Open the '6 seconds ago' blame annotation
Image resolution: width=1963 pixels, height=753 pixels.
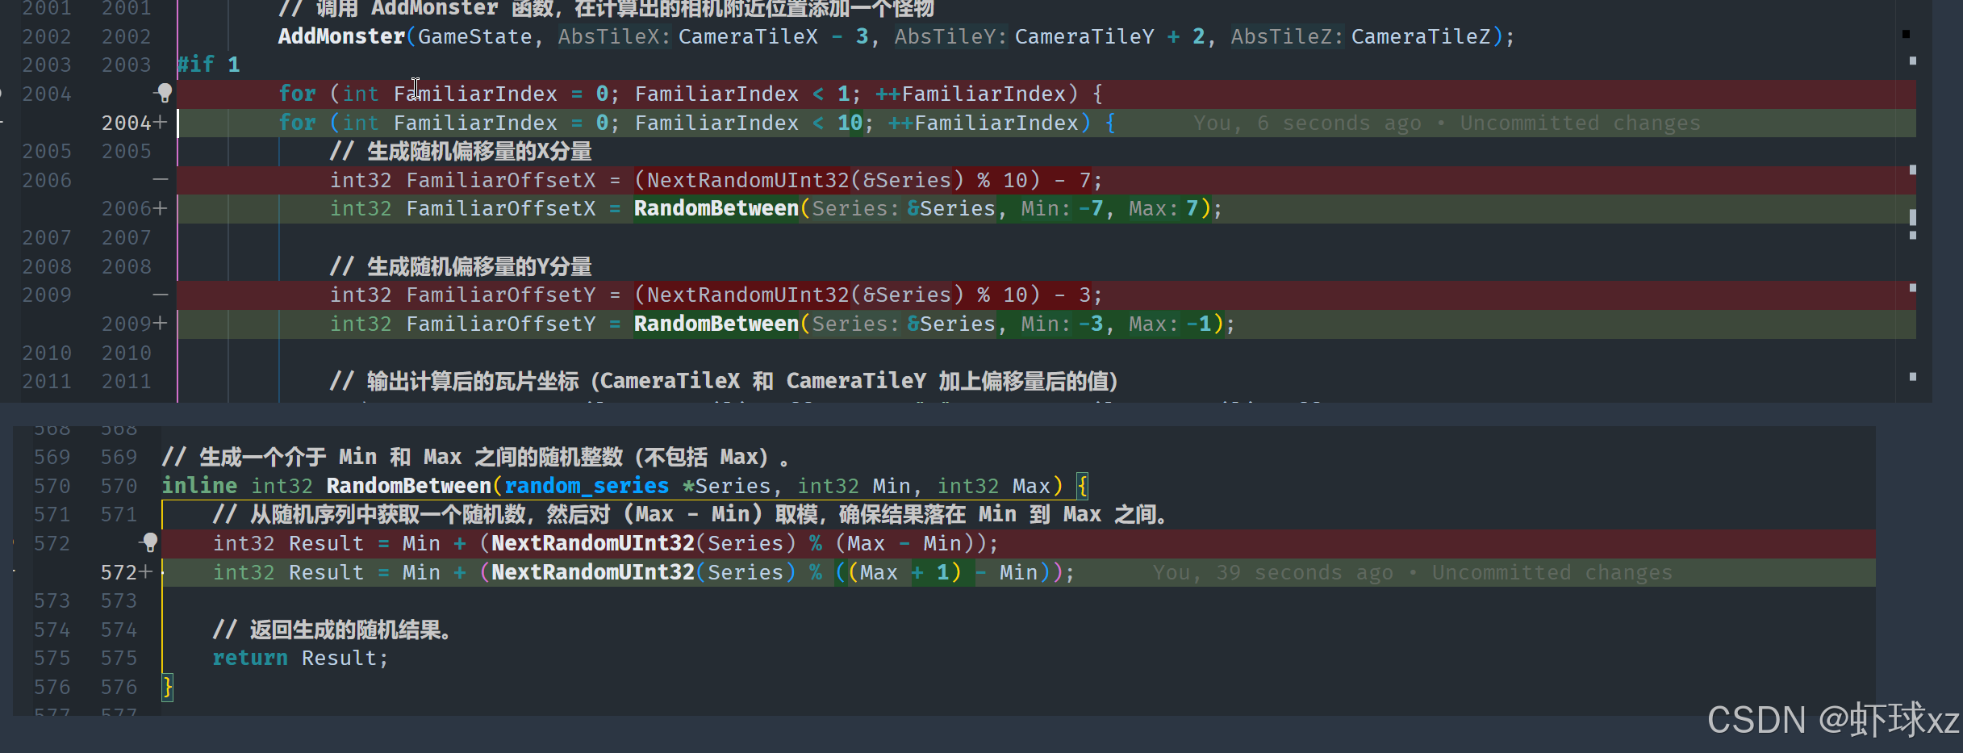tap(1447, 123)
